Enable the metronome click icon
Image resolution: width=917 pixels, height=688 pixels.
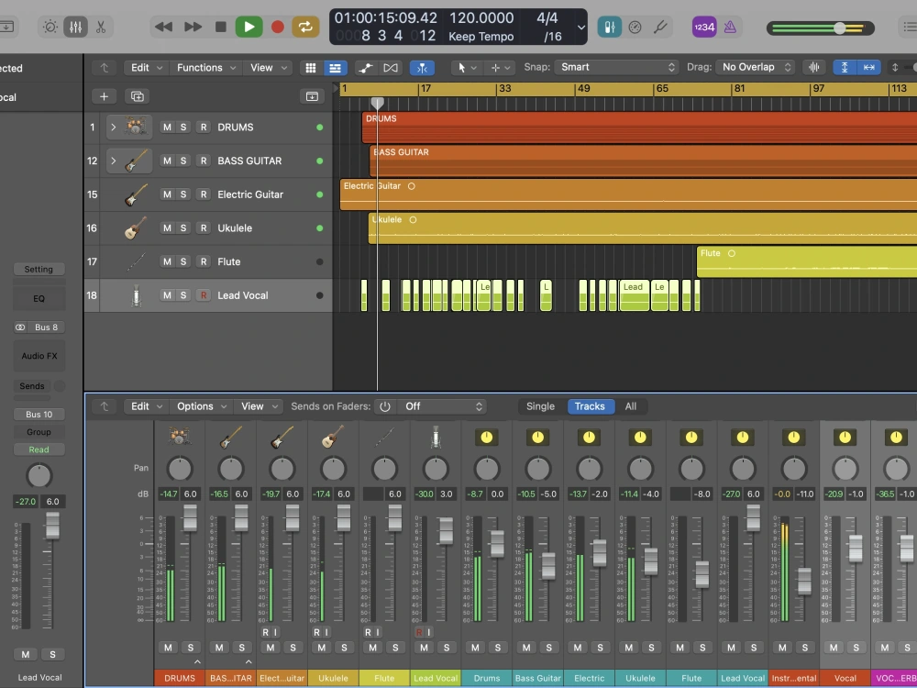(x=730, y=27)
